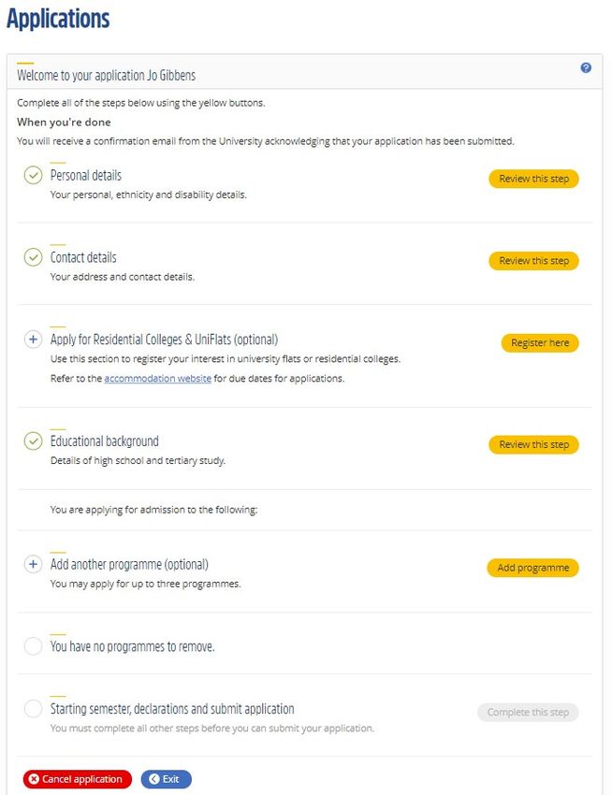Screen dimensions: 612x795
Task: Expand the Add another programme plus icon
Action: pyautogui.click(x=33, y=564)
